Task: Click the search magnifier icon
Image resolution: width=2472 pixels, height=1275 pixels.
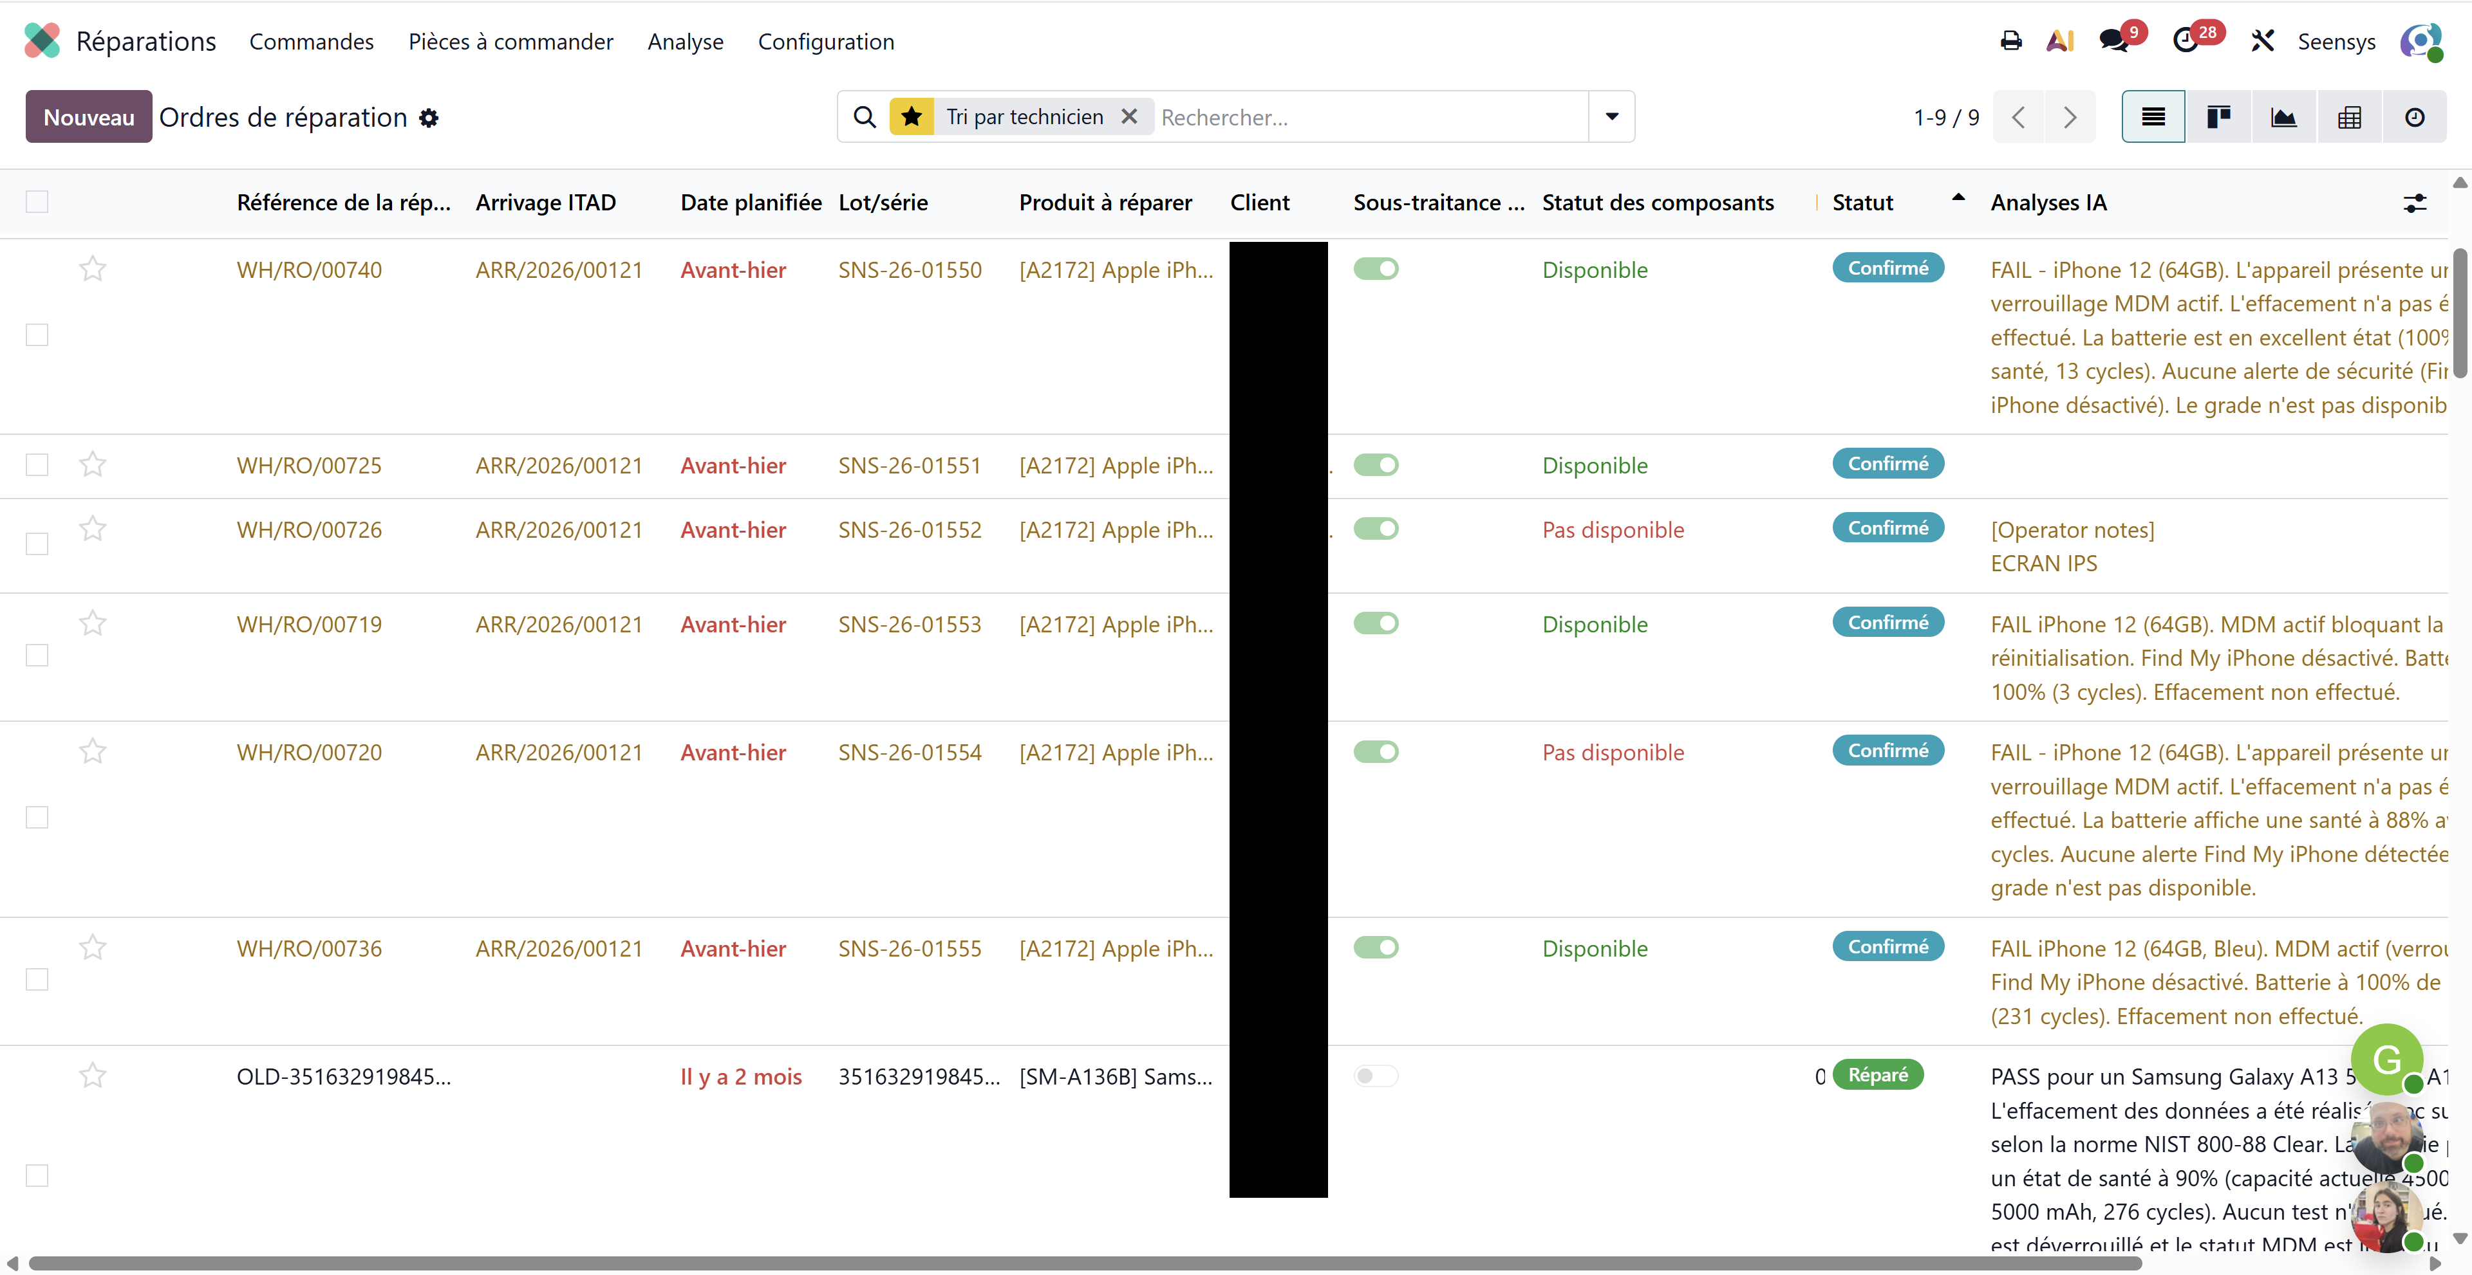Action: tap(865, 117)
